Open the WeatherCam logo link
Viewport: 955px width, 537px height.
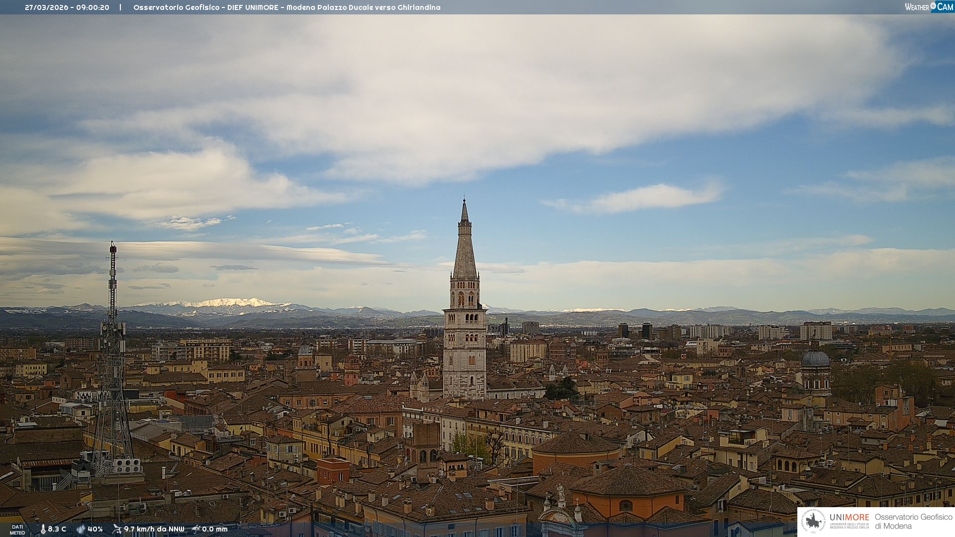pos(928,6)
